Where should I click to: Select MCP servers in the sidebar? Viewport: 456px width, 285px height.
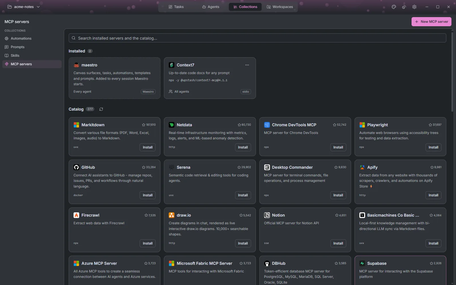(32, 64)
